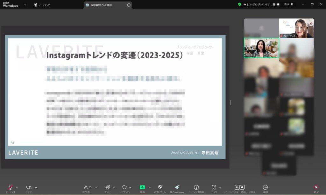Expand participants options chevron
This screenshot has width=326, height=195.
coord(96,187)
